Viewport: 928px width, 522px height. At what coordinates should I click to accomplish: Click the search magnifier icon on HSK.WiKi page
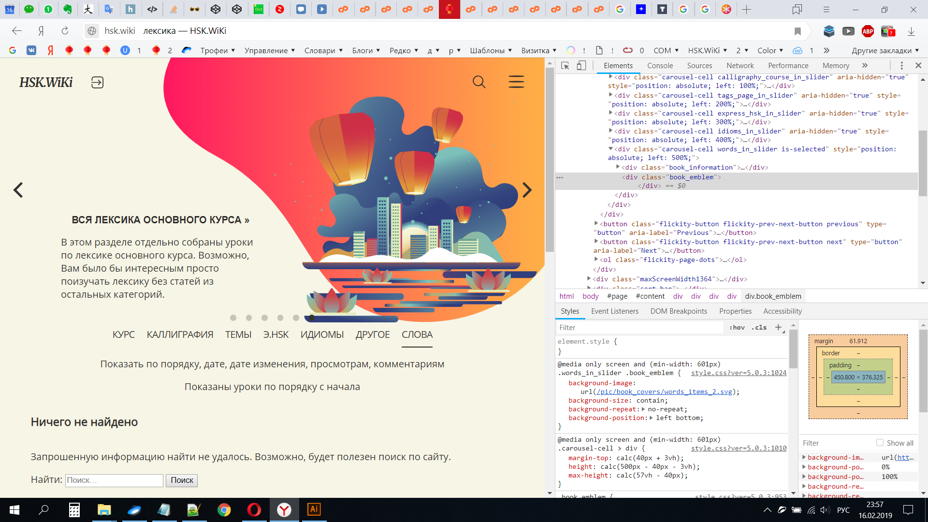[x=479, y=82]
